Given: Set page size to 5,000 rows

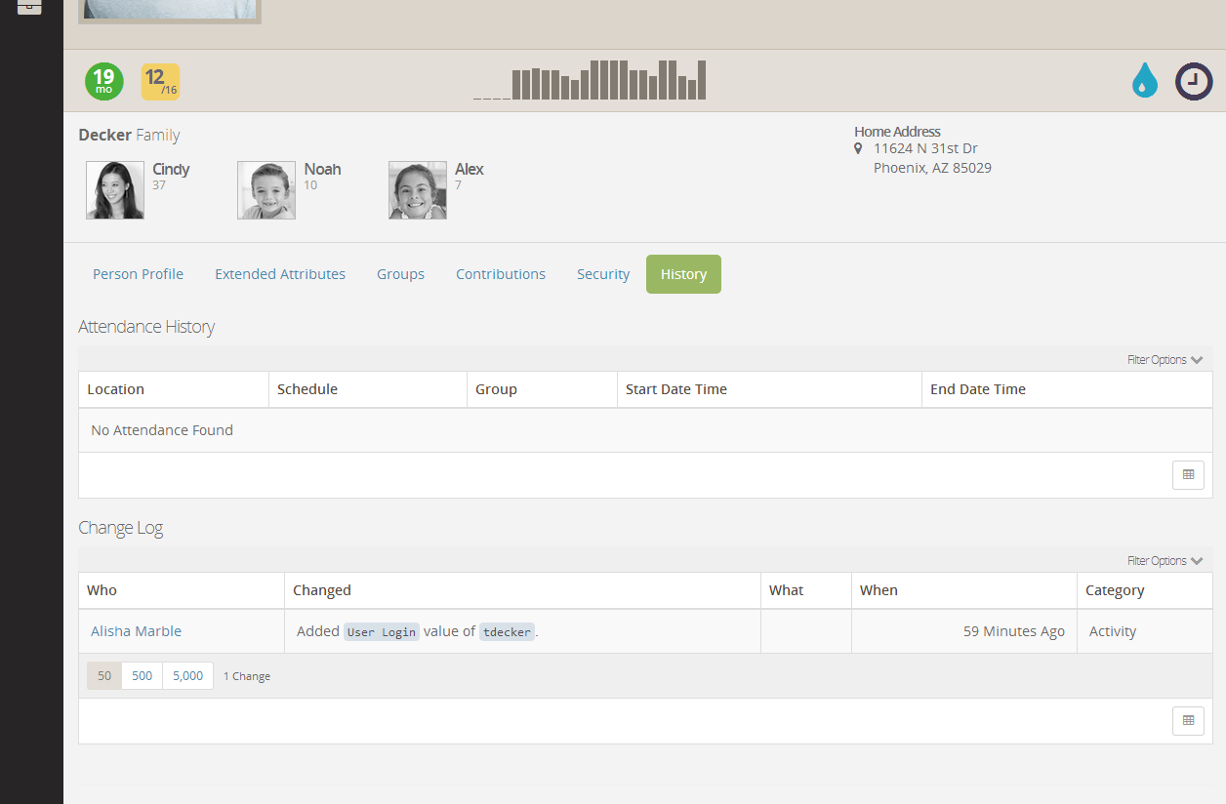Looking at the screenshot, I should [x=187, y=676].
